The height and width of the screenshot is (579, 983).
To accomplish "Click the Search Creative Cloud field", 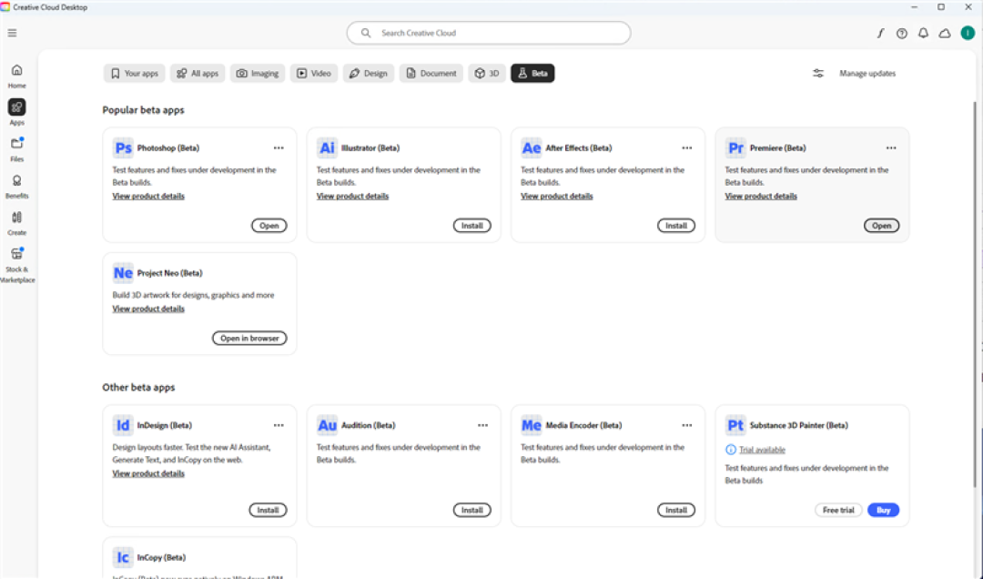I will click(489, 34).
